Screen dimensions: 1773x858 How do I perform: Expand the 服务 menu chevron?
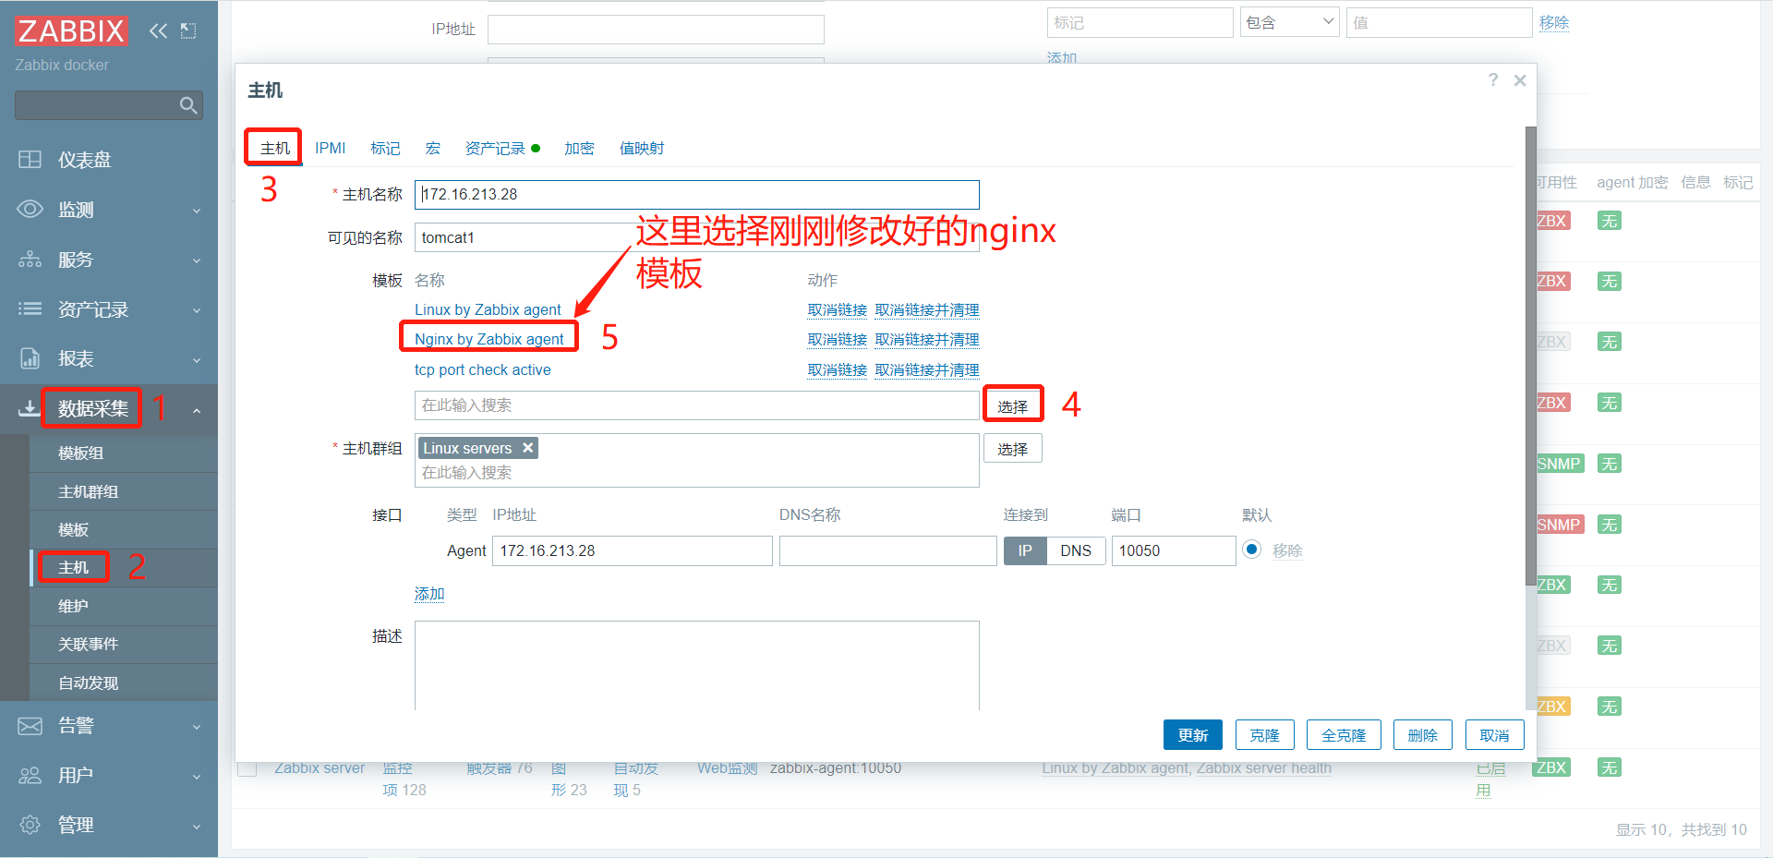(197, 260)
